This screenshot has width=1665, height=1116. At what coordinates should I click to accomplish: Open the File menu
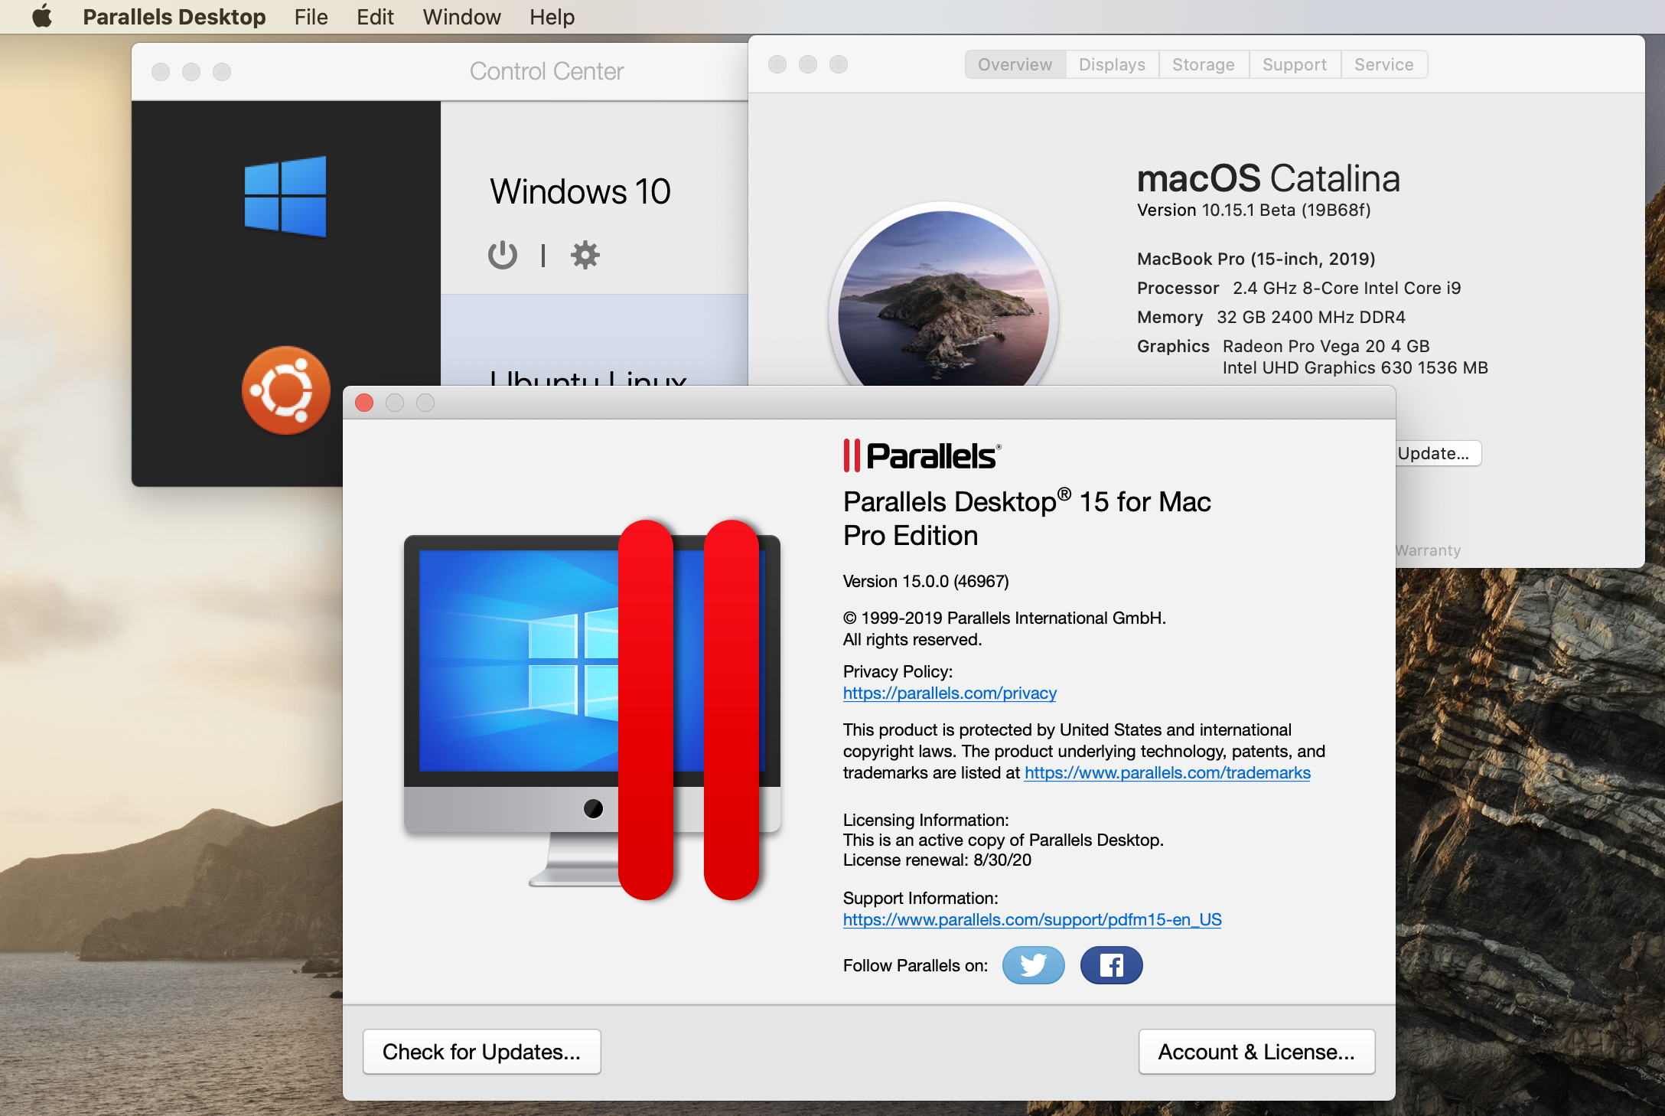click(311, 17)
